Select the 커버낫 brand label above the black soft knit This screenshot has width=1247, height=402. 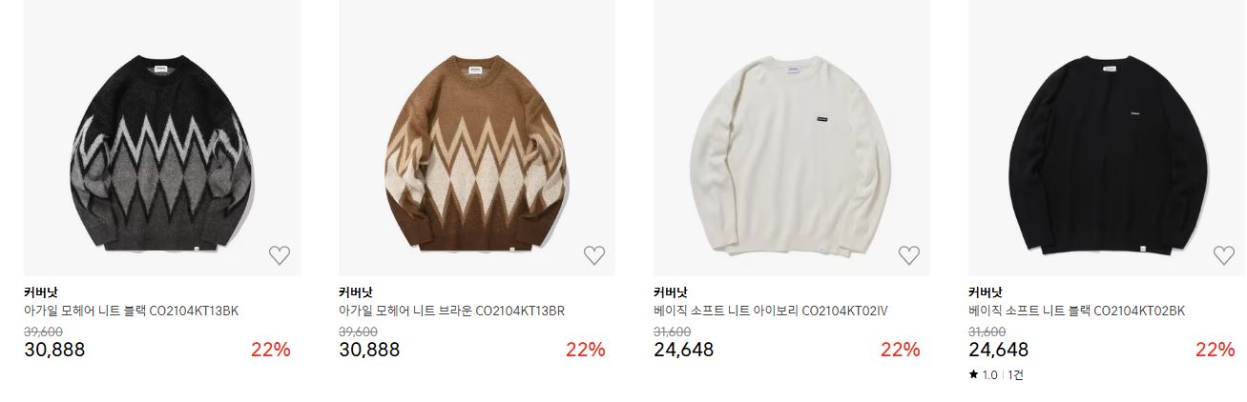(986, 292)
